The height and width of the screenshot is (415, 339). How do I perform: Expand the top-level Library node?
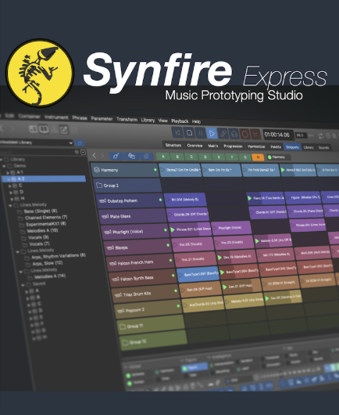click(x=2, y=160)
